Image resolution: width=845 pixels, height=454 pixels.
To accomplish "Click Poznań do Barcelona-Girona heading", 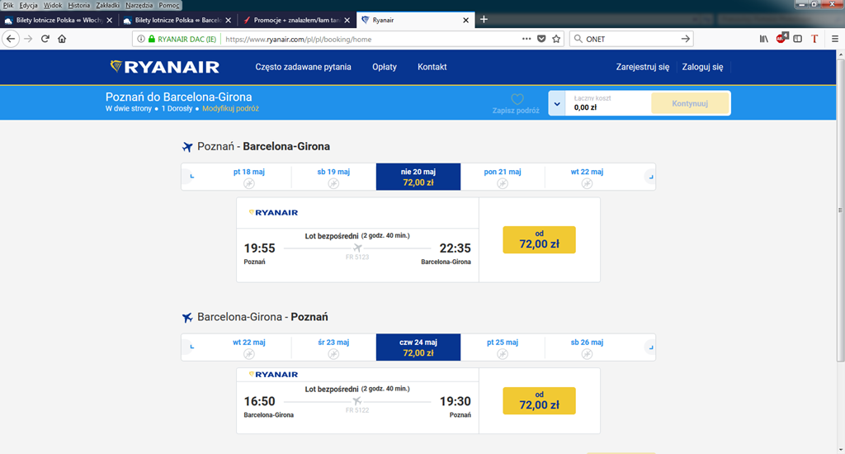I will (x=178, y=97).
